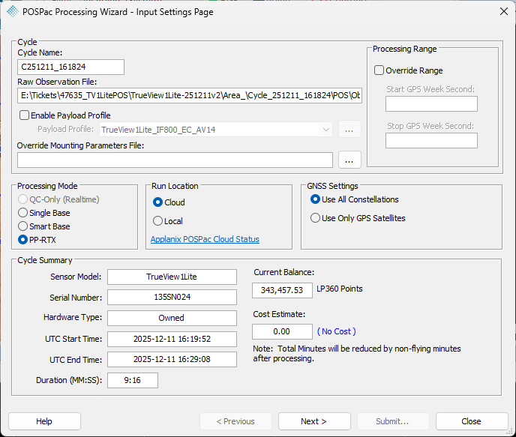This screenshot has height=437, width=516.
Task: Select Single Base processing mode
Action: [22, 213]
